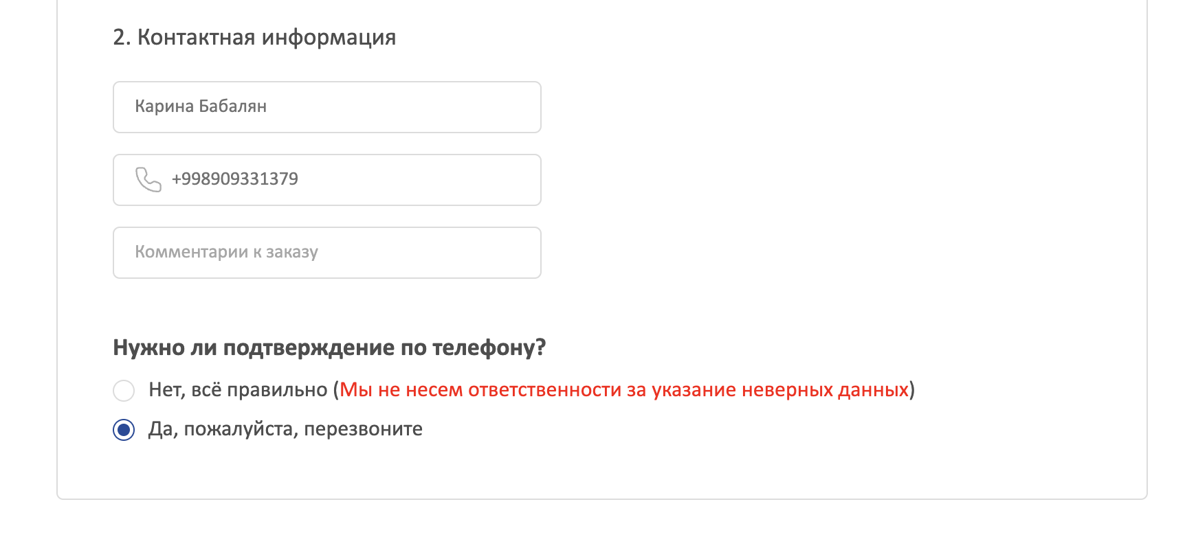Click the phone number text +998909331379
Viewport: 1185px width, 537px height.
[x=234, y=179]
